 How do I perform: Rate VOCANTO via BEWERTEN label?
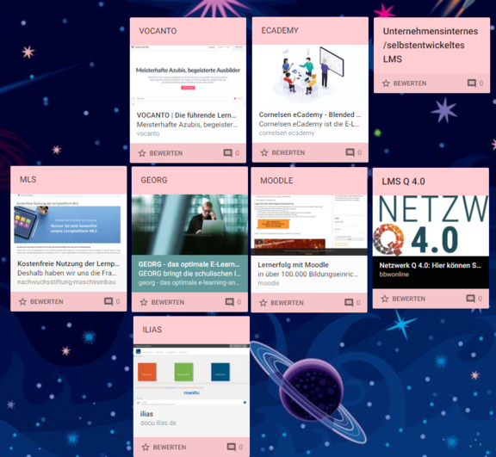tap(166, 153)
